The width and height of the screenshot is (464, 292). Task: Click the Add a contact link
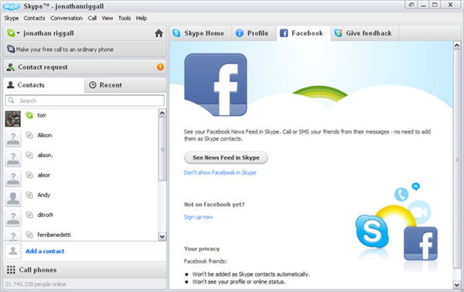[45, 251]
